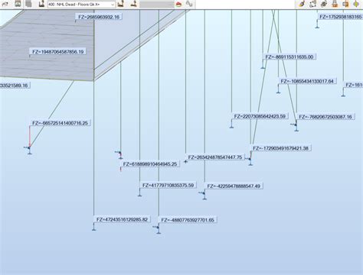Image resolution: width=363 pixels, height=275 pixels.
Task: Select the reaction label FZ=263424878547447.75
Action: coord(215,157)
